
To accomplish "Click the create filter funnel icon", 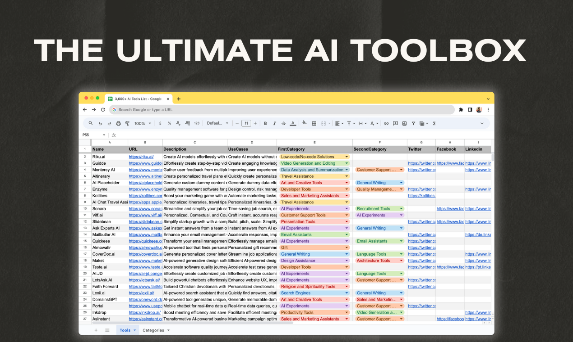I will tap(413, 123).
